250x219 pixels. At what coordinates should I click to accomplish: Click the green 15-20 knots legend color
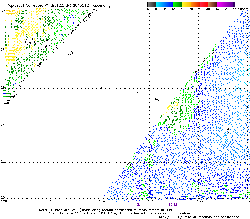point(178,4)
